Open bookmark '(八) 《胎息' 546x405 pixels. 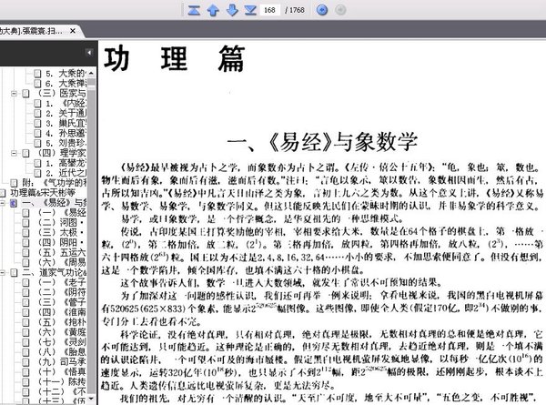pos(62,351)
